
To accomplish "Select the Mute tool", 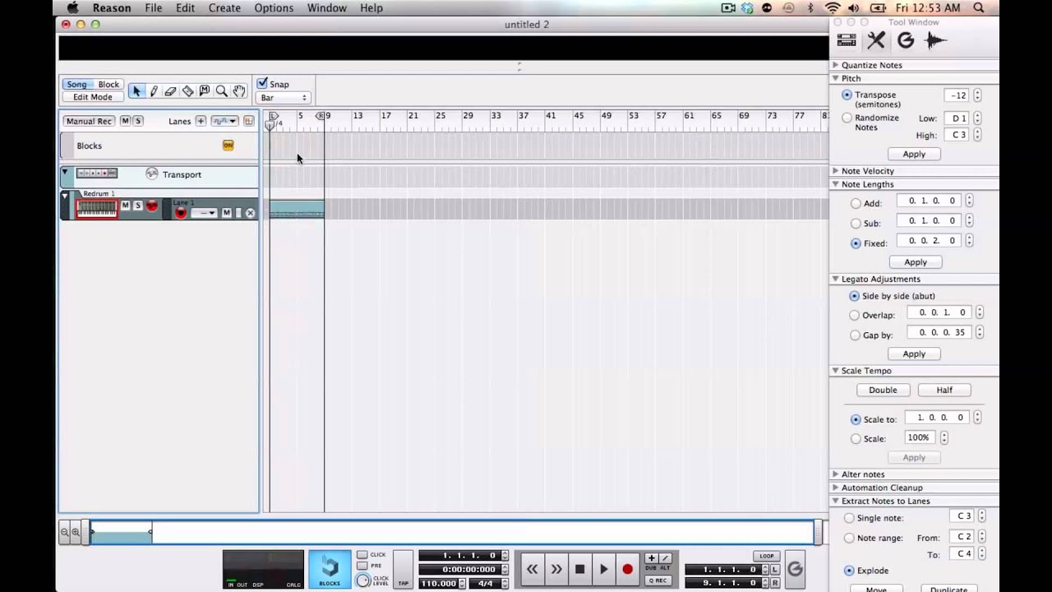I will click(204, 91).
